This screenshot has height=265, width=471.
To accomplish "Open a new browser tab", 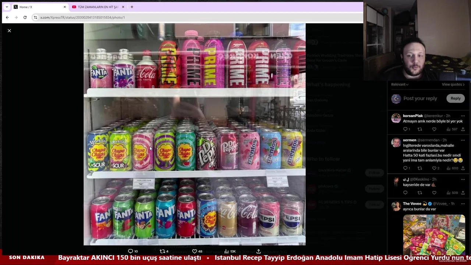I will (132, 7).
